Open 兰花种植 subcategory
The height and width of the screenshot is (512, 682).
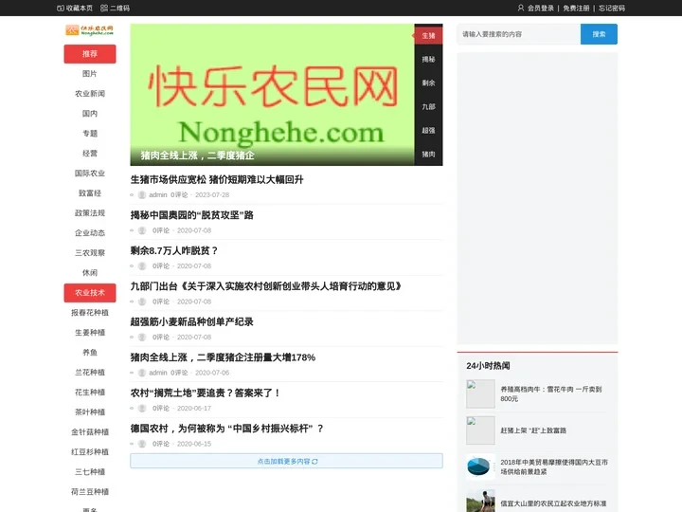(x=90, y=373)
